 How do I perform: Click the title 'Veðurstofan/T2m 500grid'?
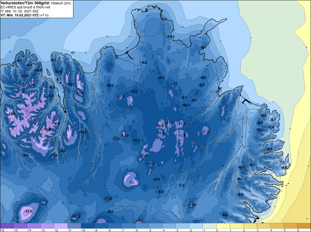point(25,3)
